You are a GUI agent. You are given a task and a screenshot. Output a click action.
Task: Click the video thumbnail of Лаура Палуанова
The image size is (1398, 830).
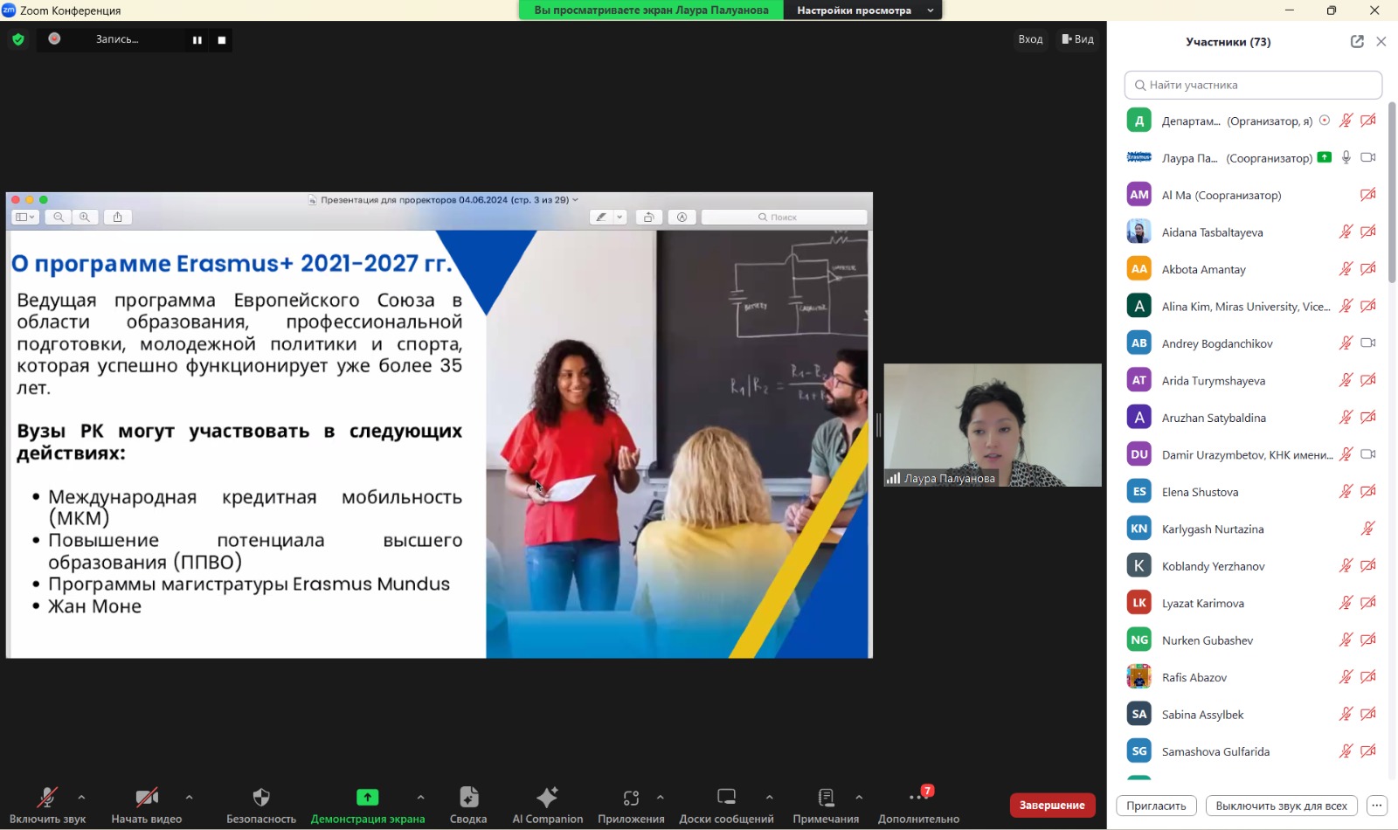pyautogui.click(x=993, y=425)
